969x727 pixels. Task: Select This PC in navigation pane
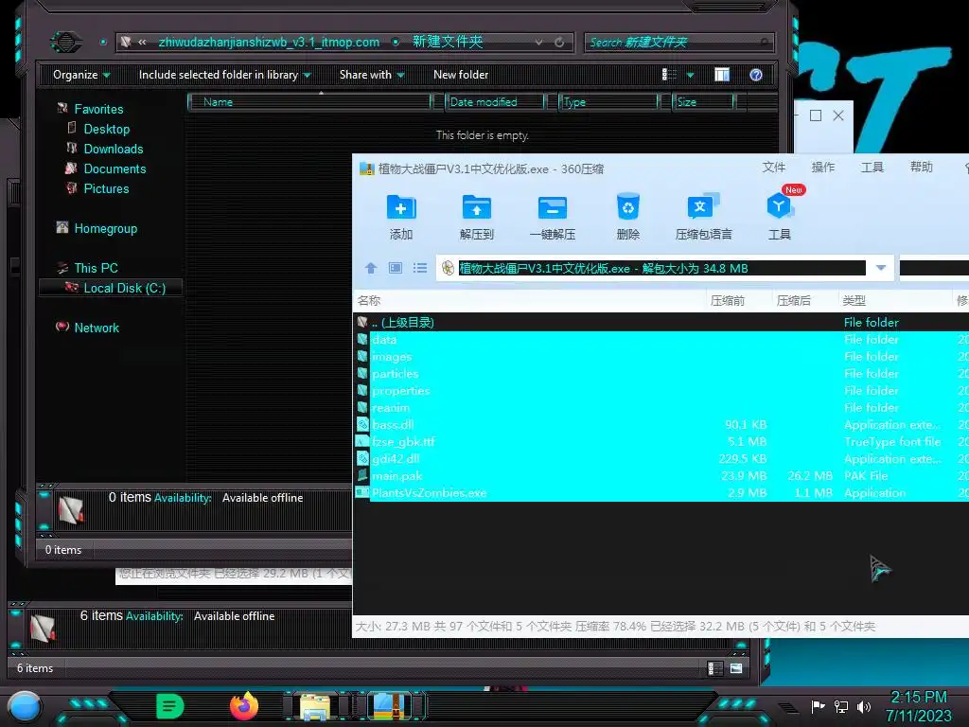tap(96, 268)
